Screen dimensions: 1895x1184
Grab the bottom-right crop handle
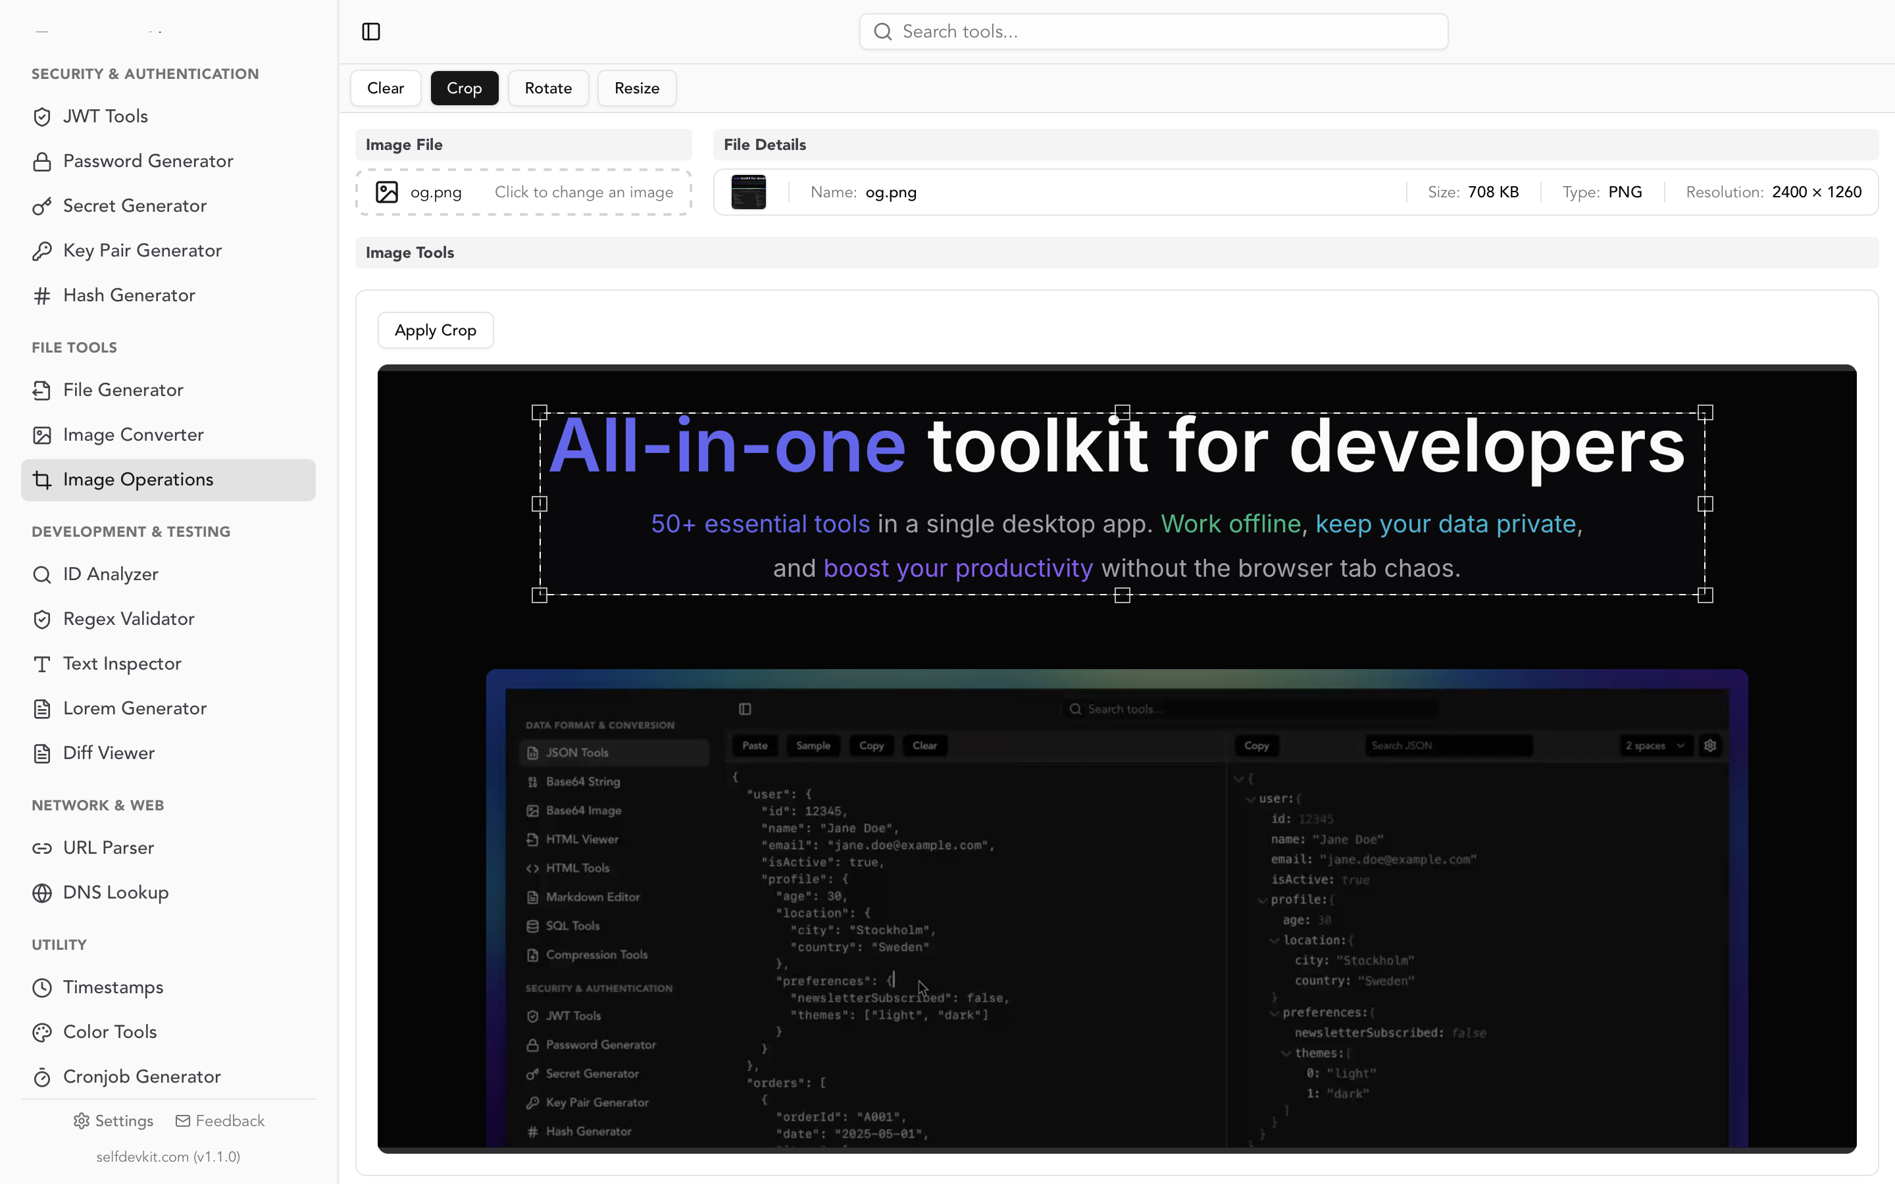[1706, 595]
